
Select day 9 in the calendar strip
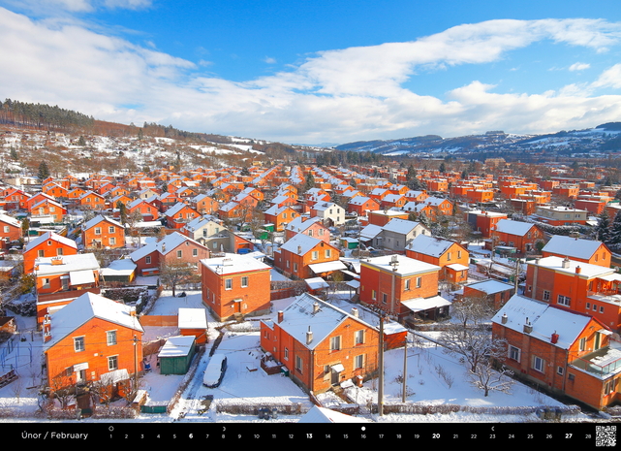239,436
